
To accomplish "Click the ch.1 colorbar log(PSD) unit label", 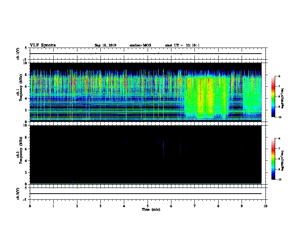I will [282, 99].
